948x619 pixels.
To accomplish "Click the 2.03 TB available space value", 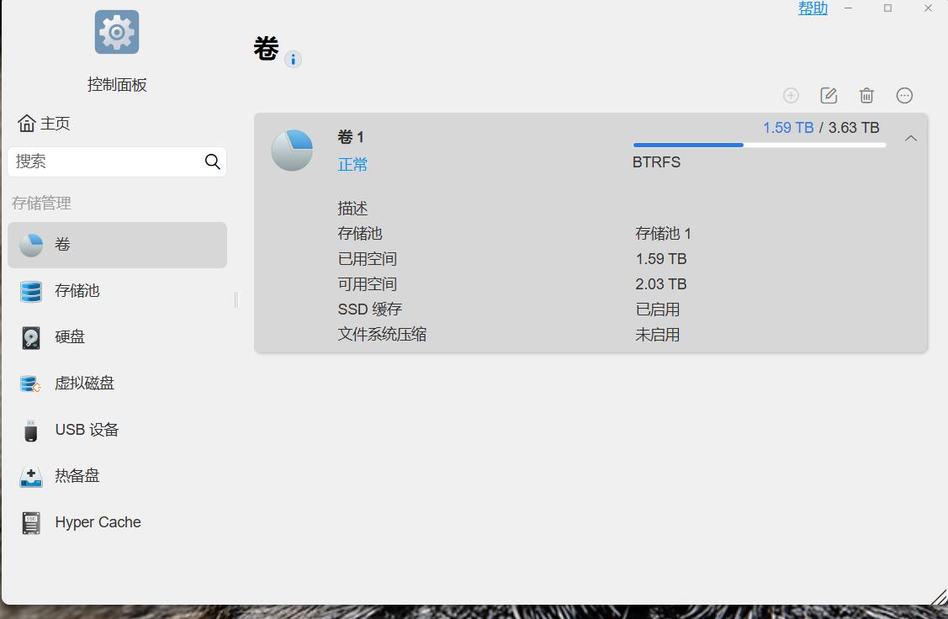I will [661, 284].
